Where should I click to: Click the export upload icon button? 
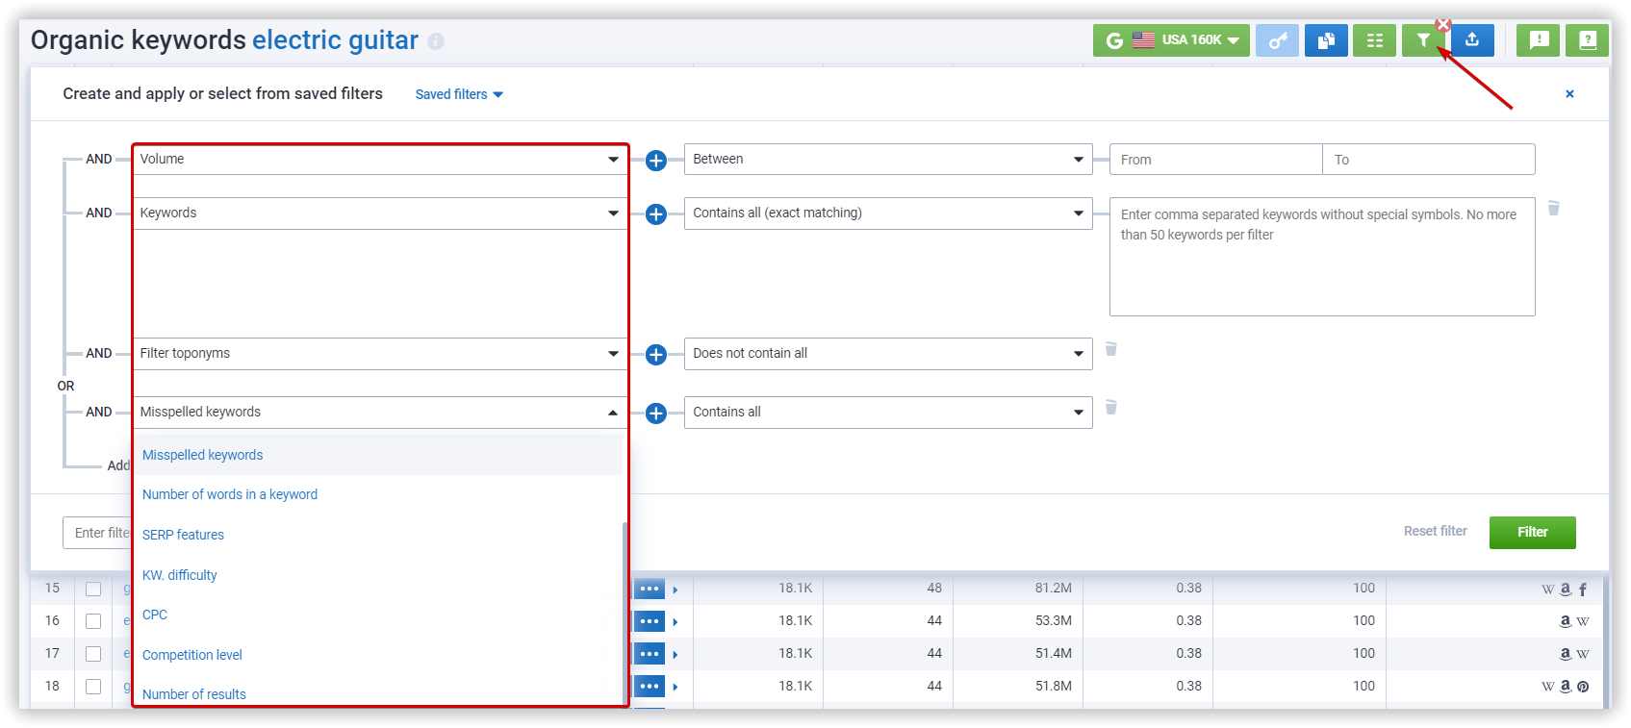coord(1471,40)
